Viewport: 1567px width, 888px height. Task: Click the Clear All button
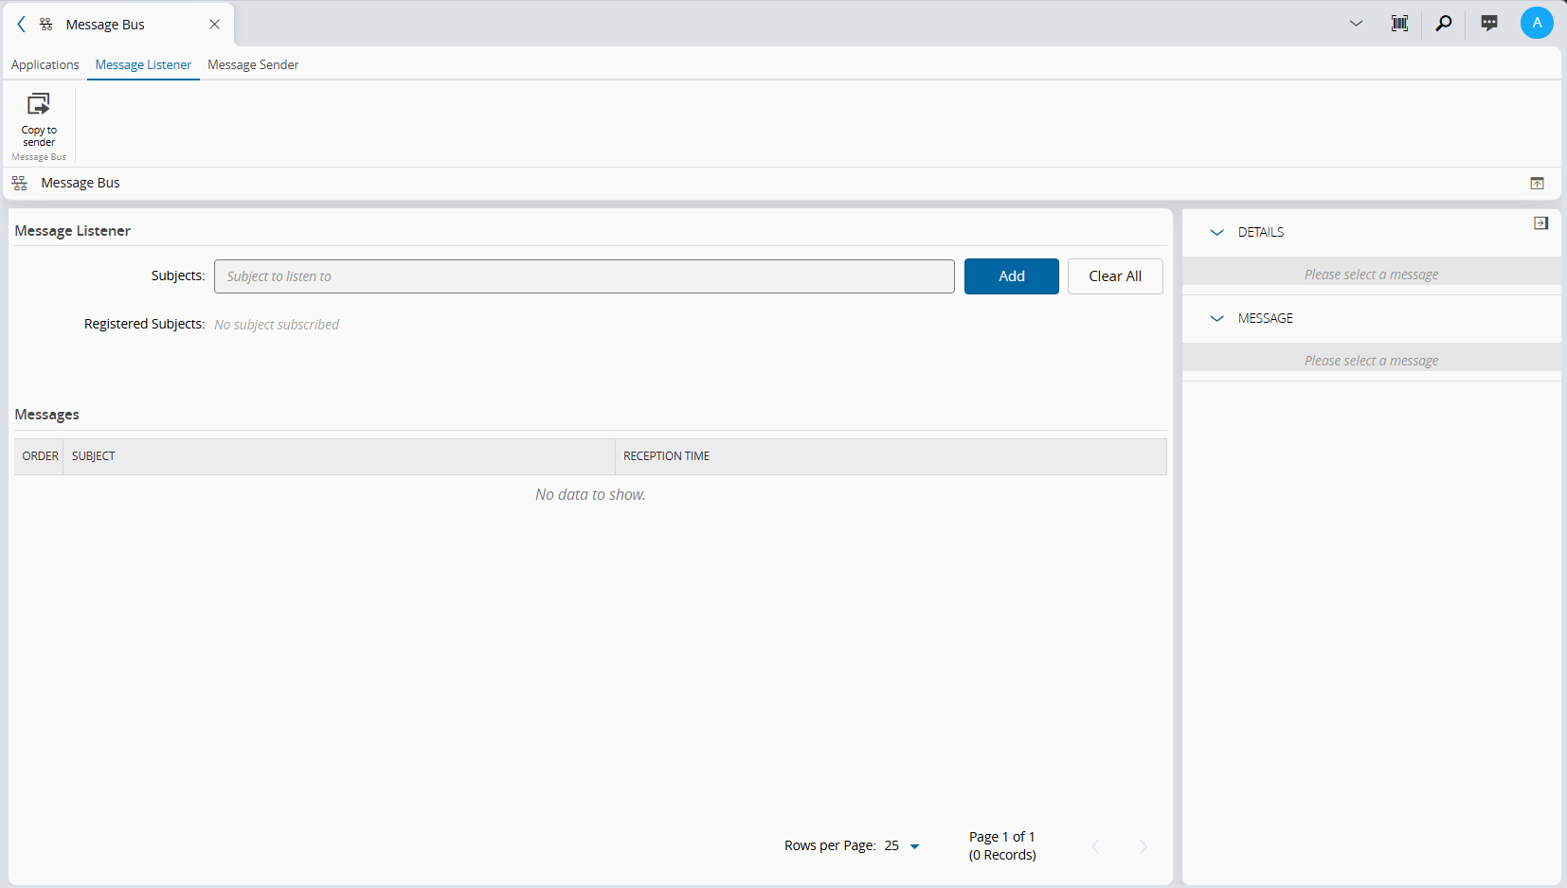coord(1115,276)
